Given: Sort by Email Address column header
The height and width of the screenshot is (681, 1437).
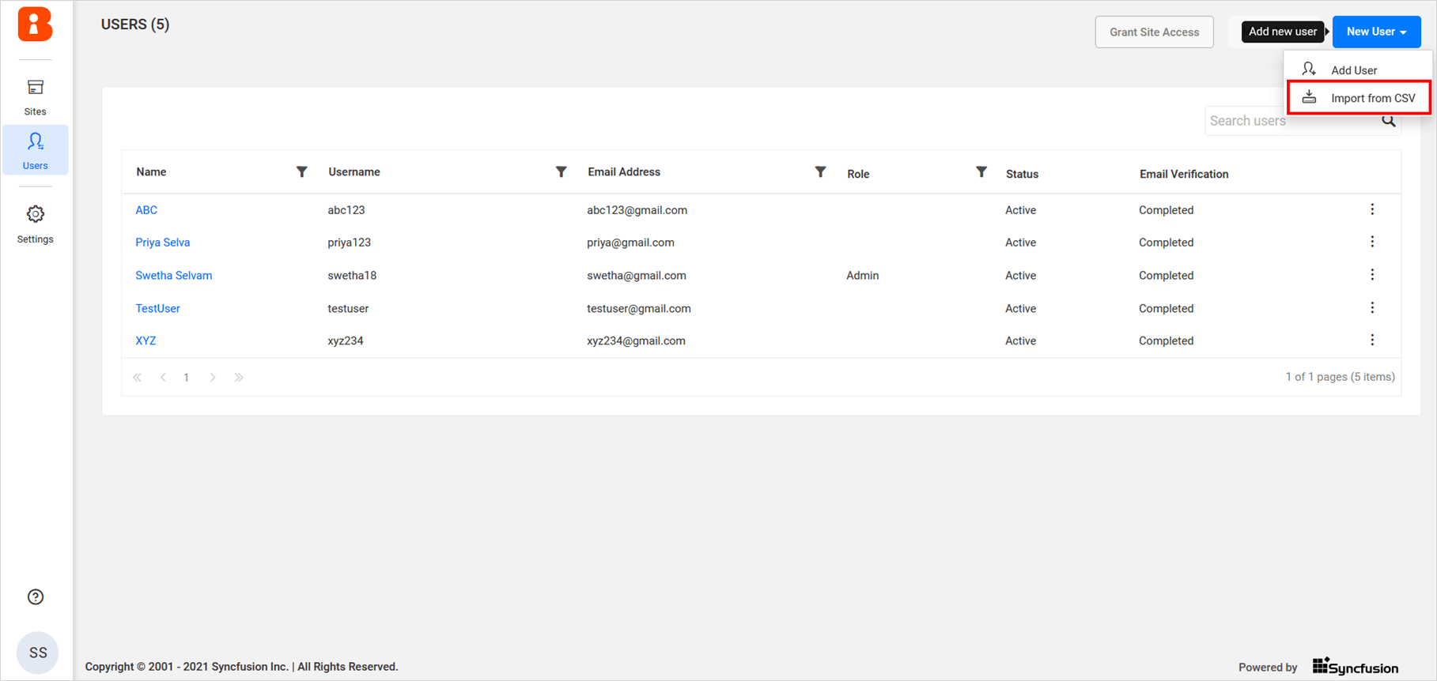Looking at the screenshot, I should point(624,172).
